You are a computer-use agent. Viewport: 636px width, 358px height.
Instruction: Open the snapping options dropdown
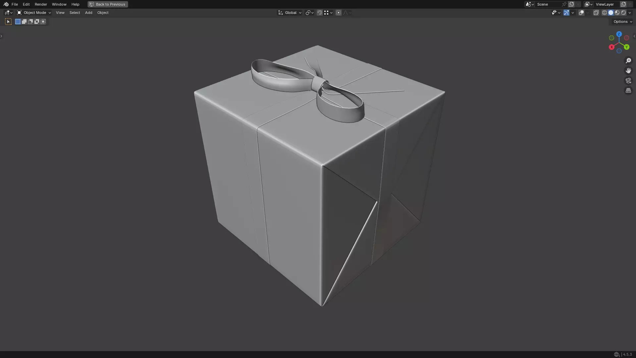click(328, 13)
